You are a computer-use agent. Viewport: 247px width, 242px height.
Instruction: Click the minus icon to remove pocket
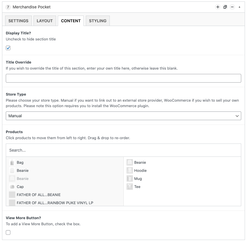(232, 7)
